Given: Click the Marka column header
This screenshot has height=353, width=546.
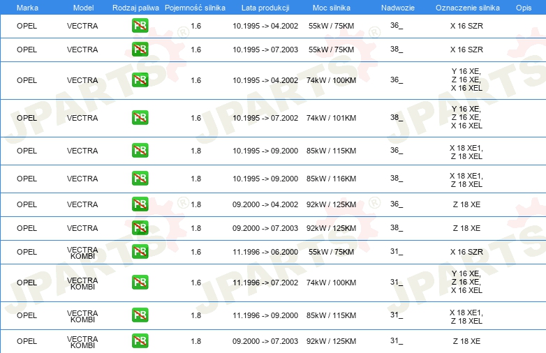Looking at the screenshot, I should coord(27,8).
